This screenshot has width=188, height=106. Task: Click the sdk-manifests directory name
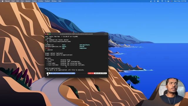click(85, 45)
